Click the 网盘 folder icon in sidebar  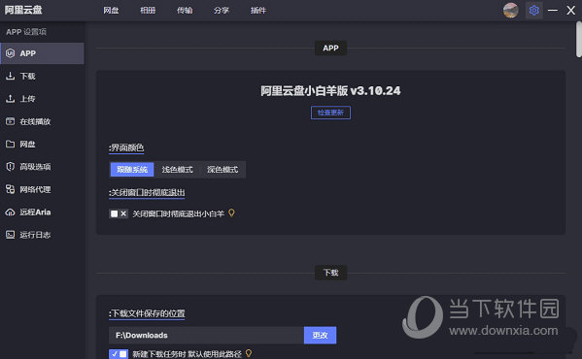[x=11, y=144]
